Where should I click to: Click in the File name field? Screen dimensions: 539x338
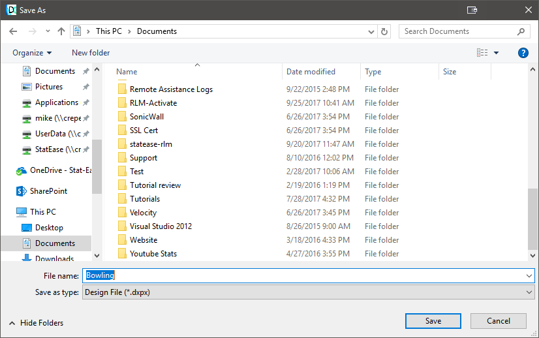pos(307,276)
